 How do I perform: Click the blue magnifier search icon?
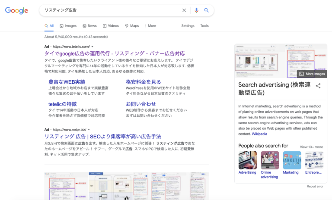[x=207, y=10]
